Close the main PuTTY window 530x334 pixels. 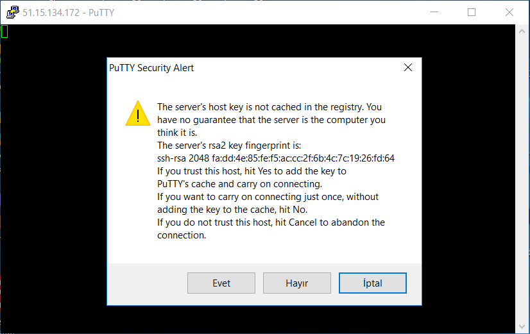pos(509,12)
